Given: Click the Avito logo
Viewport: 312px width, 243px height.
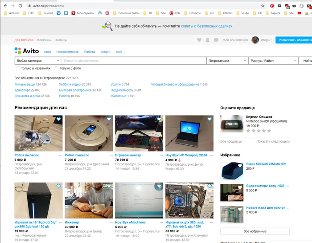Looking at the screenshot, I should click(27, 51).
